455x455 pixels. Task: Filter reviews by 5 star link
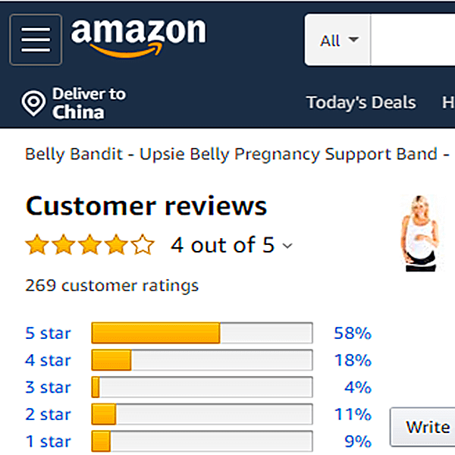coord(48,333)
